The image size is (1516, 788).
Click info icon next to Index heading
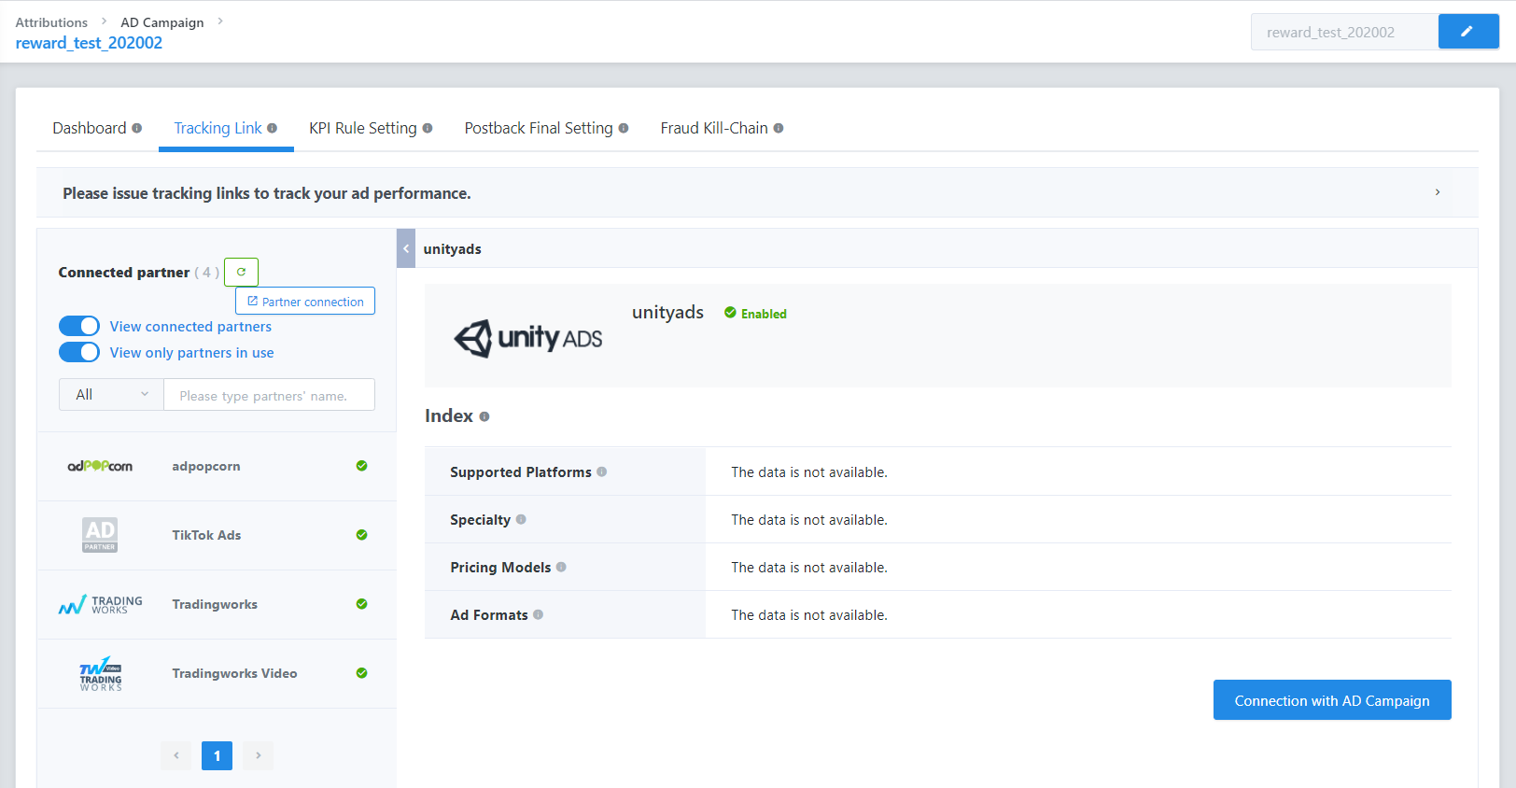click(484, 416)
